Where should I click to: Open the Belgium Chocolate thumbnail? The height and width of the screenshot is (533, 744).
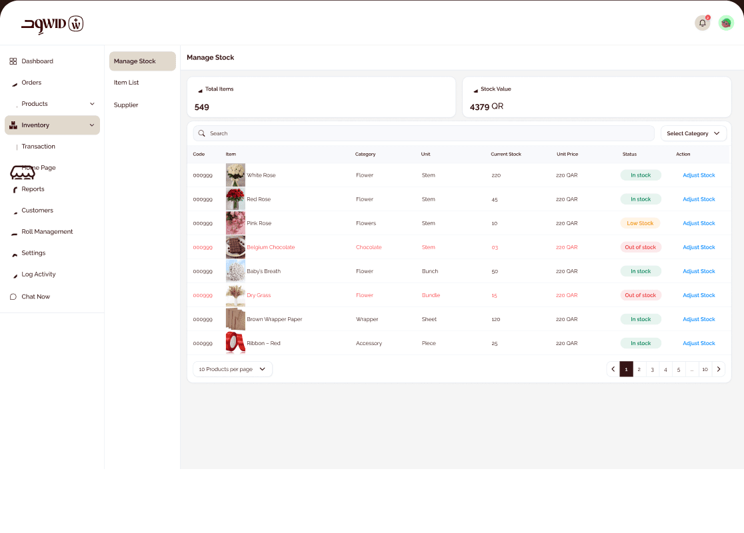(235, 247)
